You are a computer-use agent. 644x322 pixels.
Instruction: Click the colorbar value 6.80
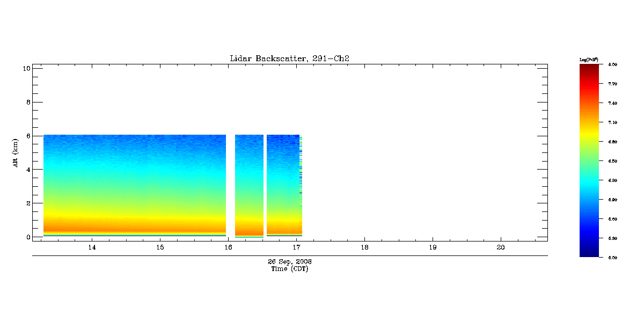612,142
